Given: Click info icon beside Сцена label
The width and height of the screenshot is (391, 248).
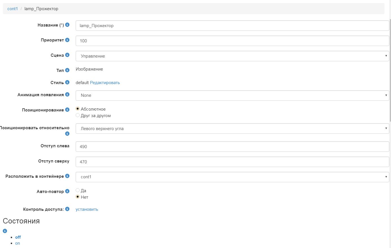Looking at the screenshot, I should coord(67,55).
